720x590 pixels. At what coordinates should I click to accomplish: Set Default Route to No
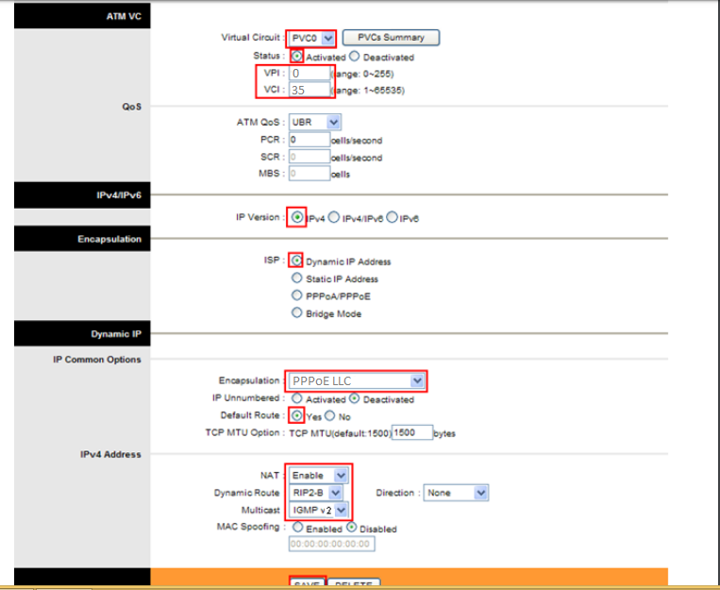click(x=329, y=415)
